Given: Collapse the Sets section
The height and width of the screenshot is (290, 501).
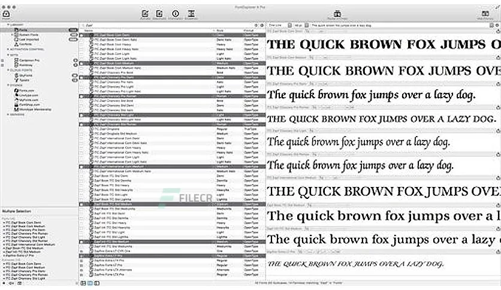Looking at the screenshot, I should point(8,55).
